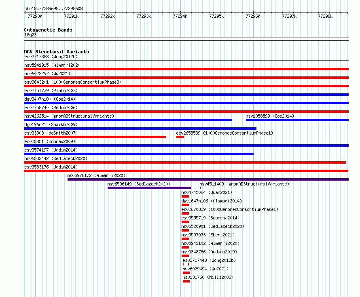
Task: Click the nsv6029494 (Wu2021) red bar
Action: point(186,273)
